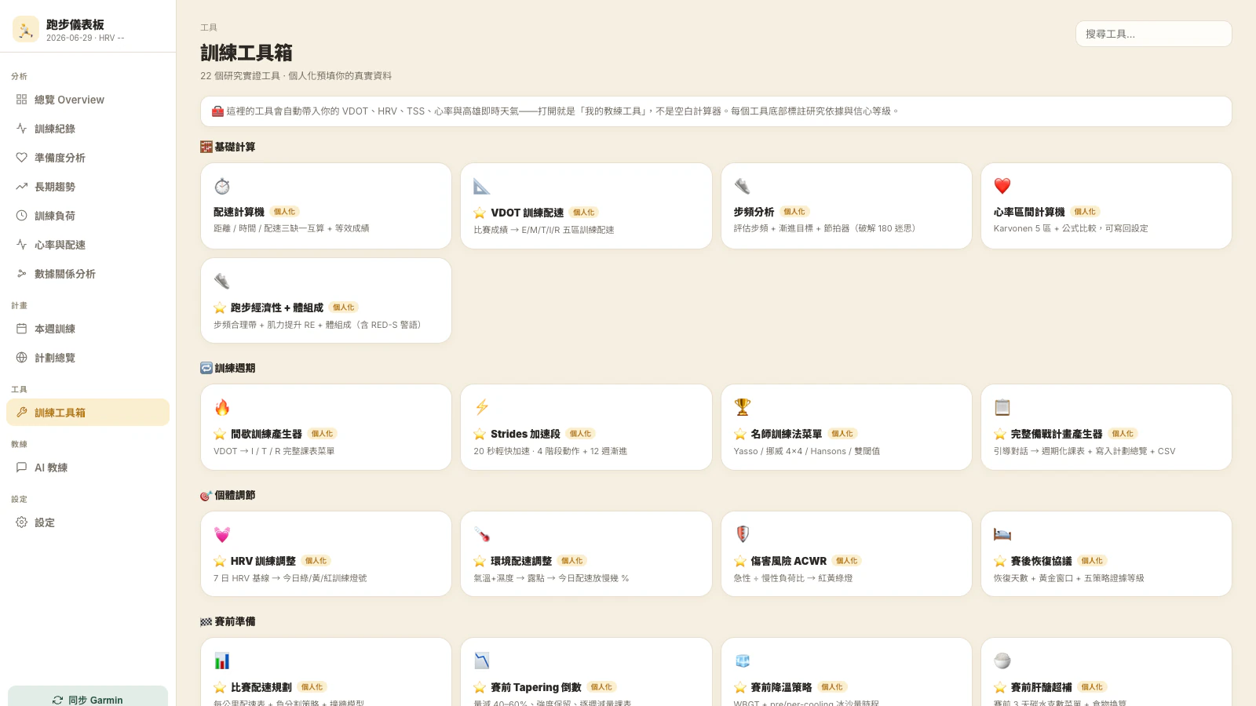Click the description "Yasso / 挪威 4×4 / Hansons / 雙閾值"
Screen dimensions: 1256x706
click(x=806, y=451)
